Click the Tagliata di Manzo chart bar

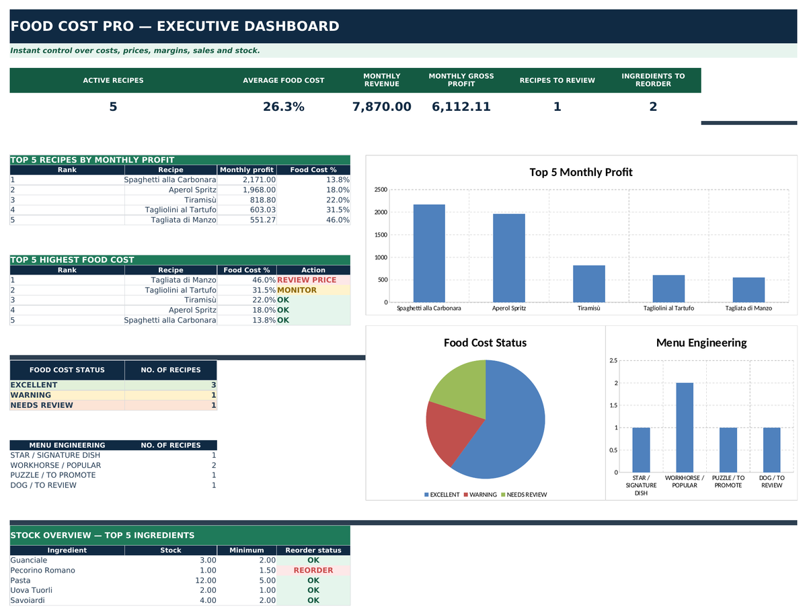point(749,290)
